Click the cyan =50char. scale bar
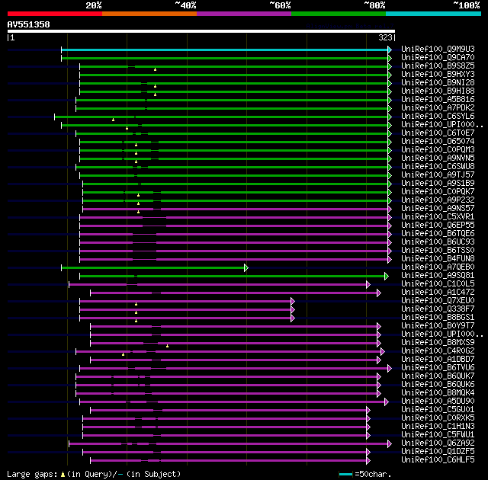The image size is (488, 480). [x=345, y=475]
